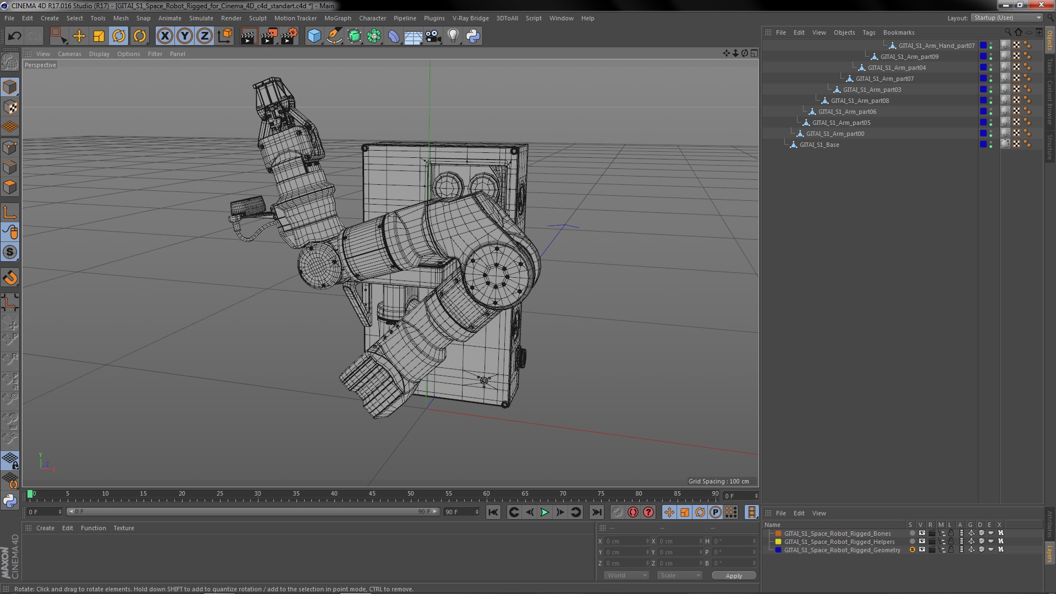Open the viewport Display menu
The image size is (1056, 594).
[99, 54]
